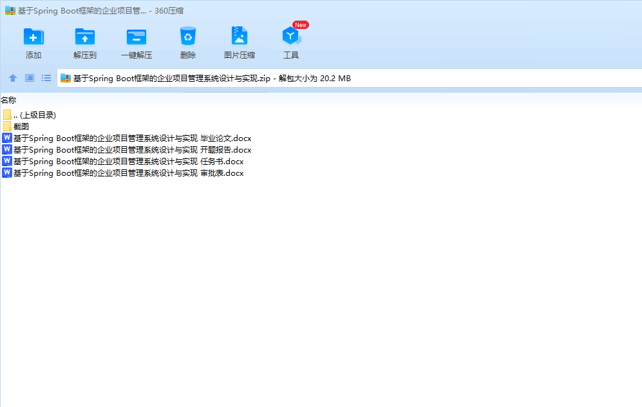
Task: Sort by the 名称 column header
Action: (8, 100)
